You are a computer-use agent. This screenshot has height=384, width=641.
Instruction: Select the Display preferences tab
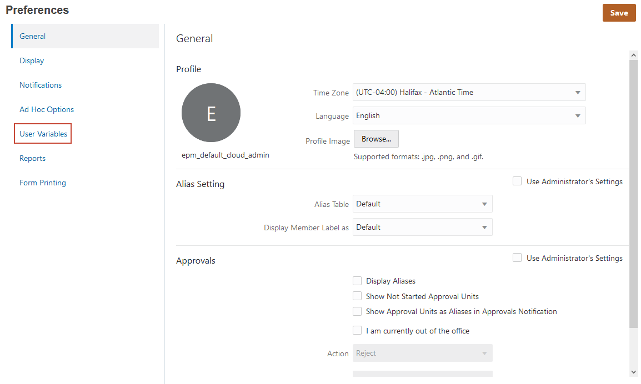(x=31, y=60)
